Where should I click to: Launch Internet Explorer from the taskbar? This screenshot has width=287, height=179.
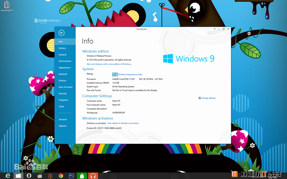pyautogui.click(x=8, y=176)
